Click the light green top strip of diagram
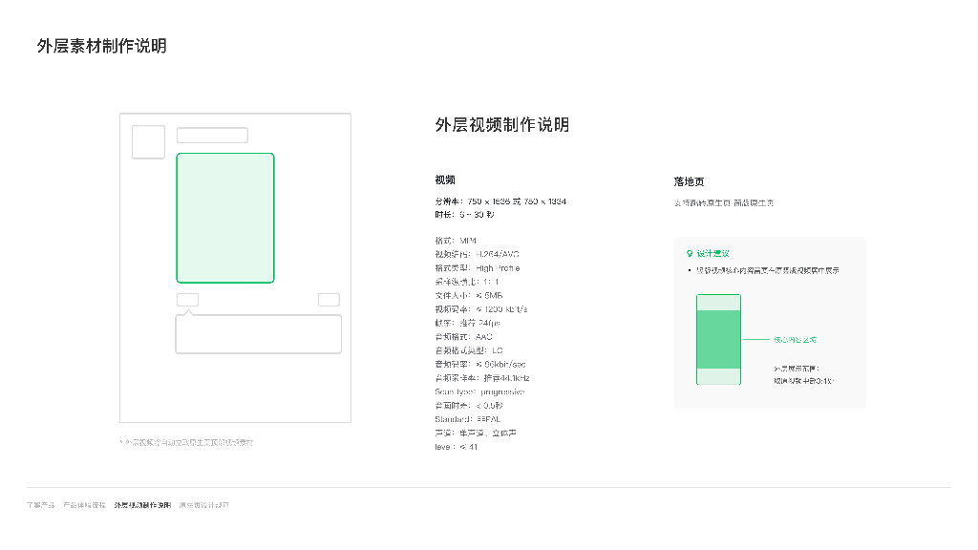Image resolution: width=978 pixels, height=550 pixels. (718, 302)
